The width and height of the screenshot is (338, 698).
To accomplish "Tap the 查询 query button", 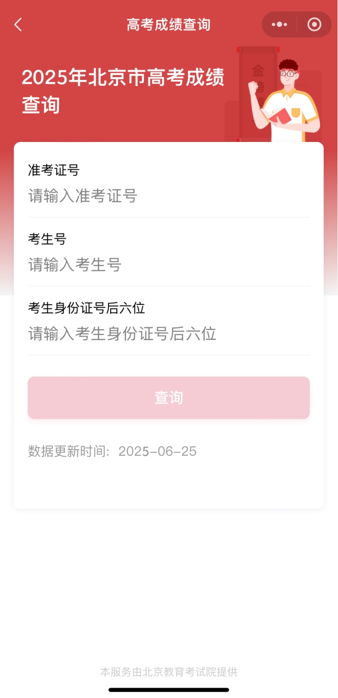I will tap(169, 398).
